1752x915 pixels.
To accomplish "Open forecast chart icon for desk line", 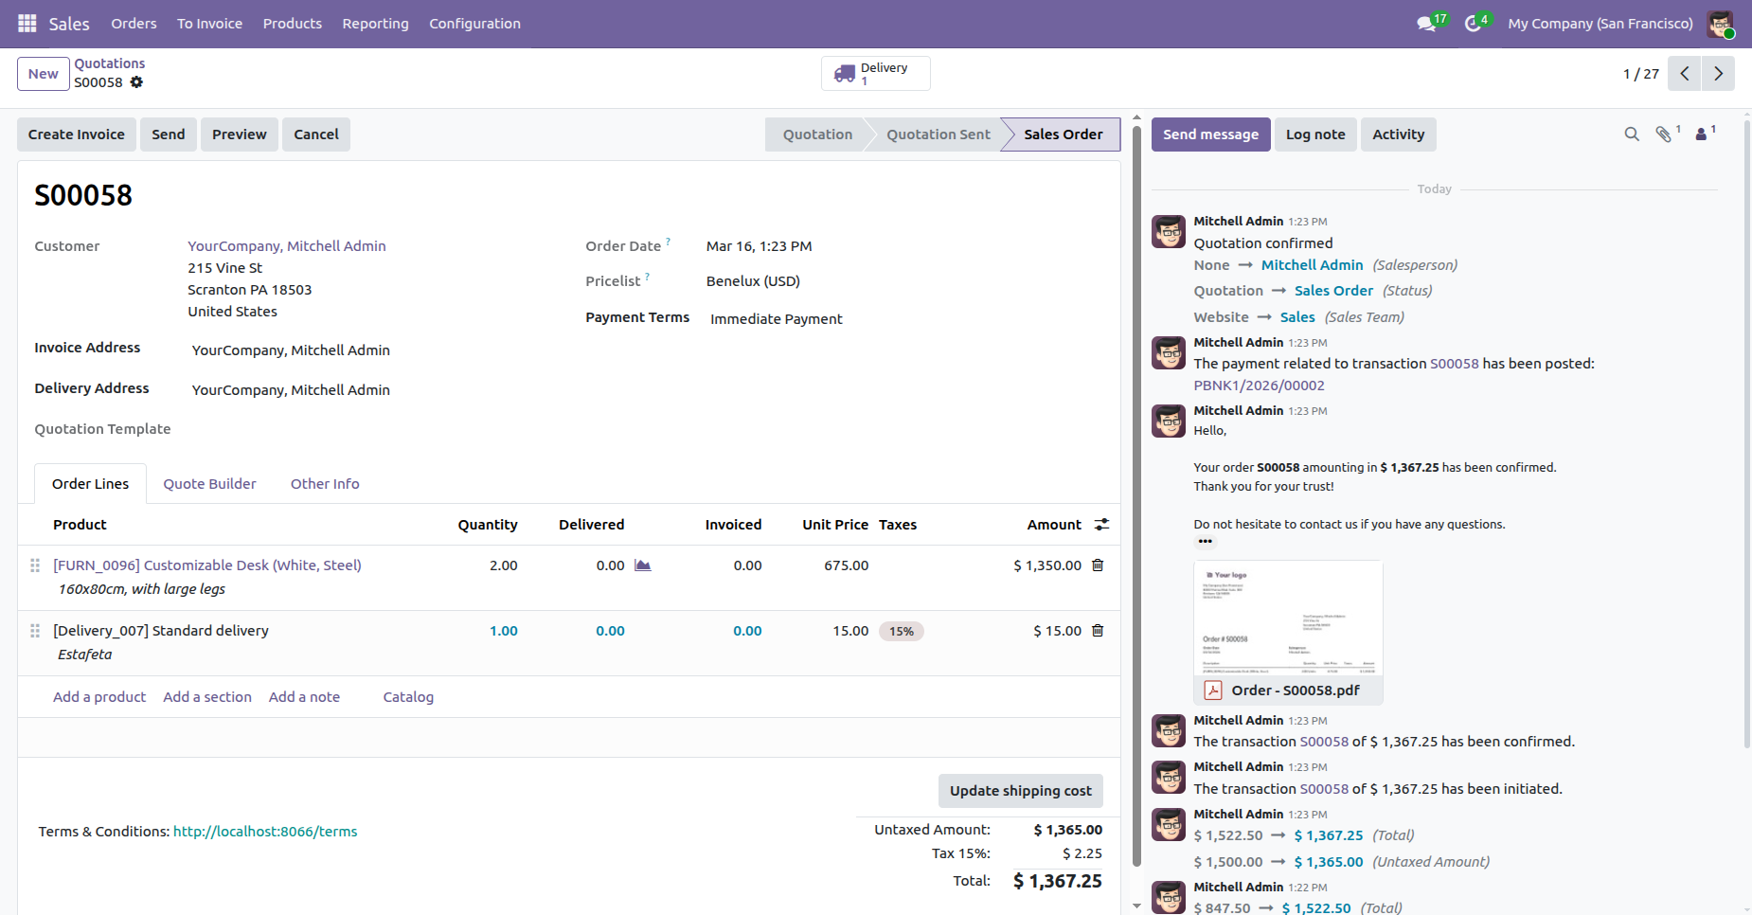I will pyautogui.click(x=642, y=565).
